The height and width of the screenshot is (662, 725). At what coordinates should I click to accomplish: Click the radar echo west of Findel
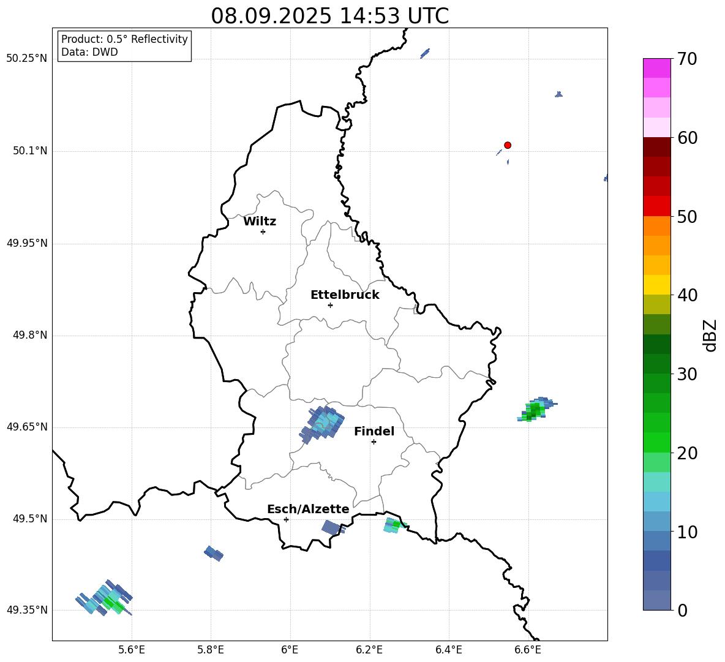(322, 424)
